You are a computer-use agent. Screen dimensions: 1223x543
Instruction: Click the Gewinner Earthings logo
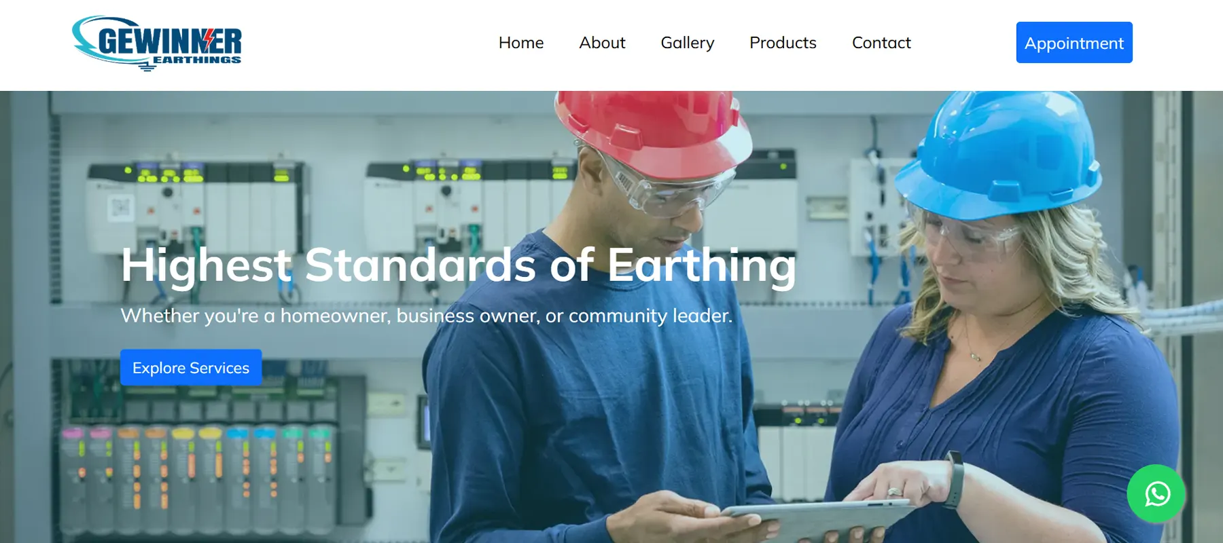pos(157,43)
